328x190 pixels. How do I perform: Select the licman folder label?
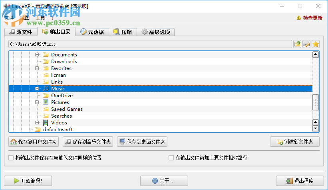point(59,75)
